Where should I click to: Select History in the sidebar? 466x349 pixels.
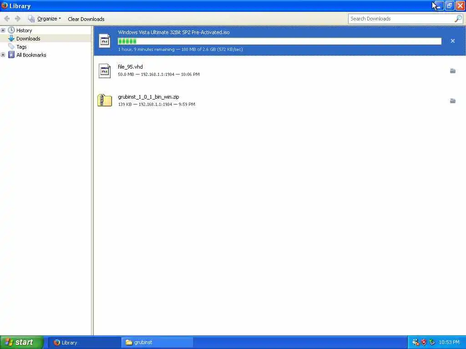pyautogui.click(x=24, y=30)
